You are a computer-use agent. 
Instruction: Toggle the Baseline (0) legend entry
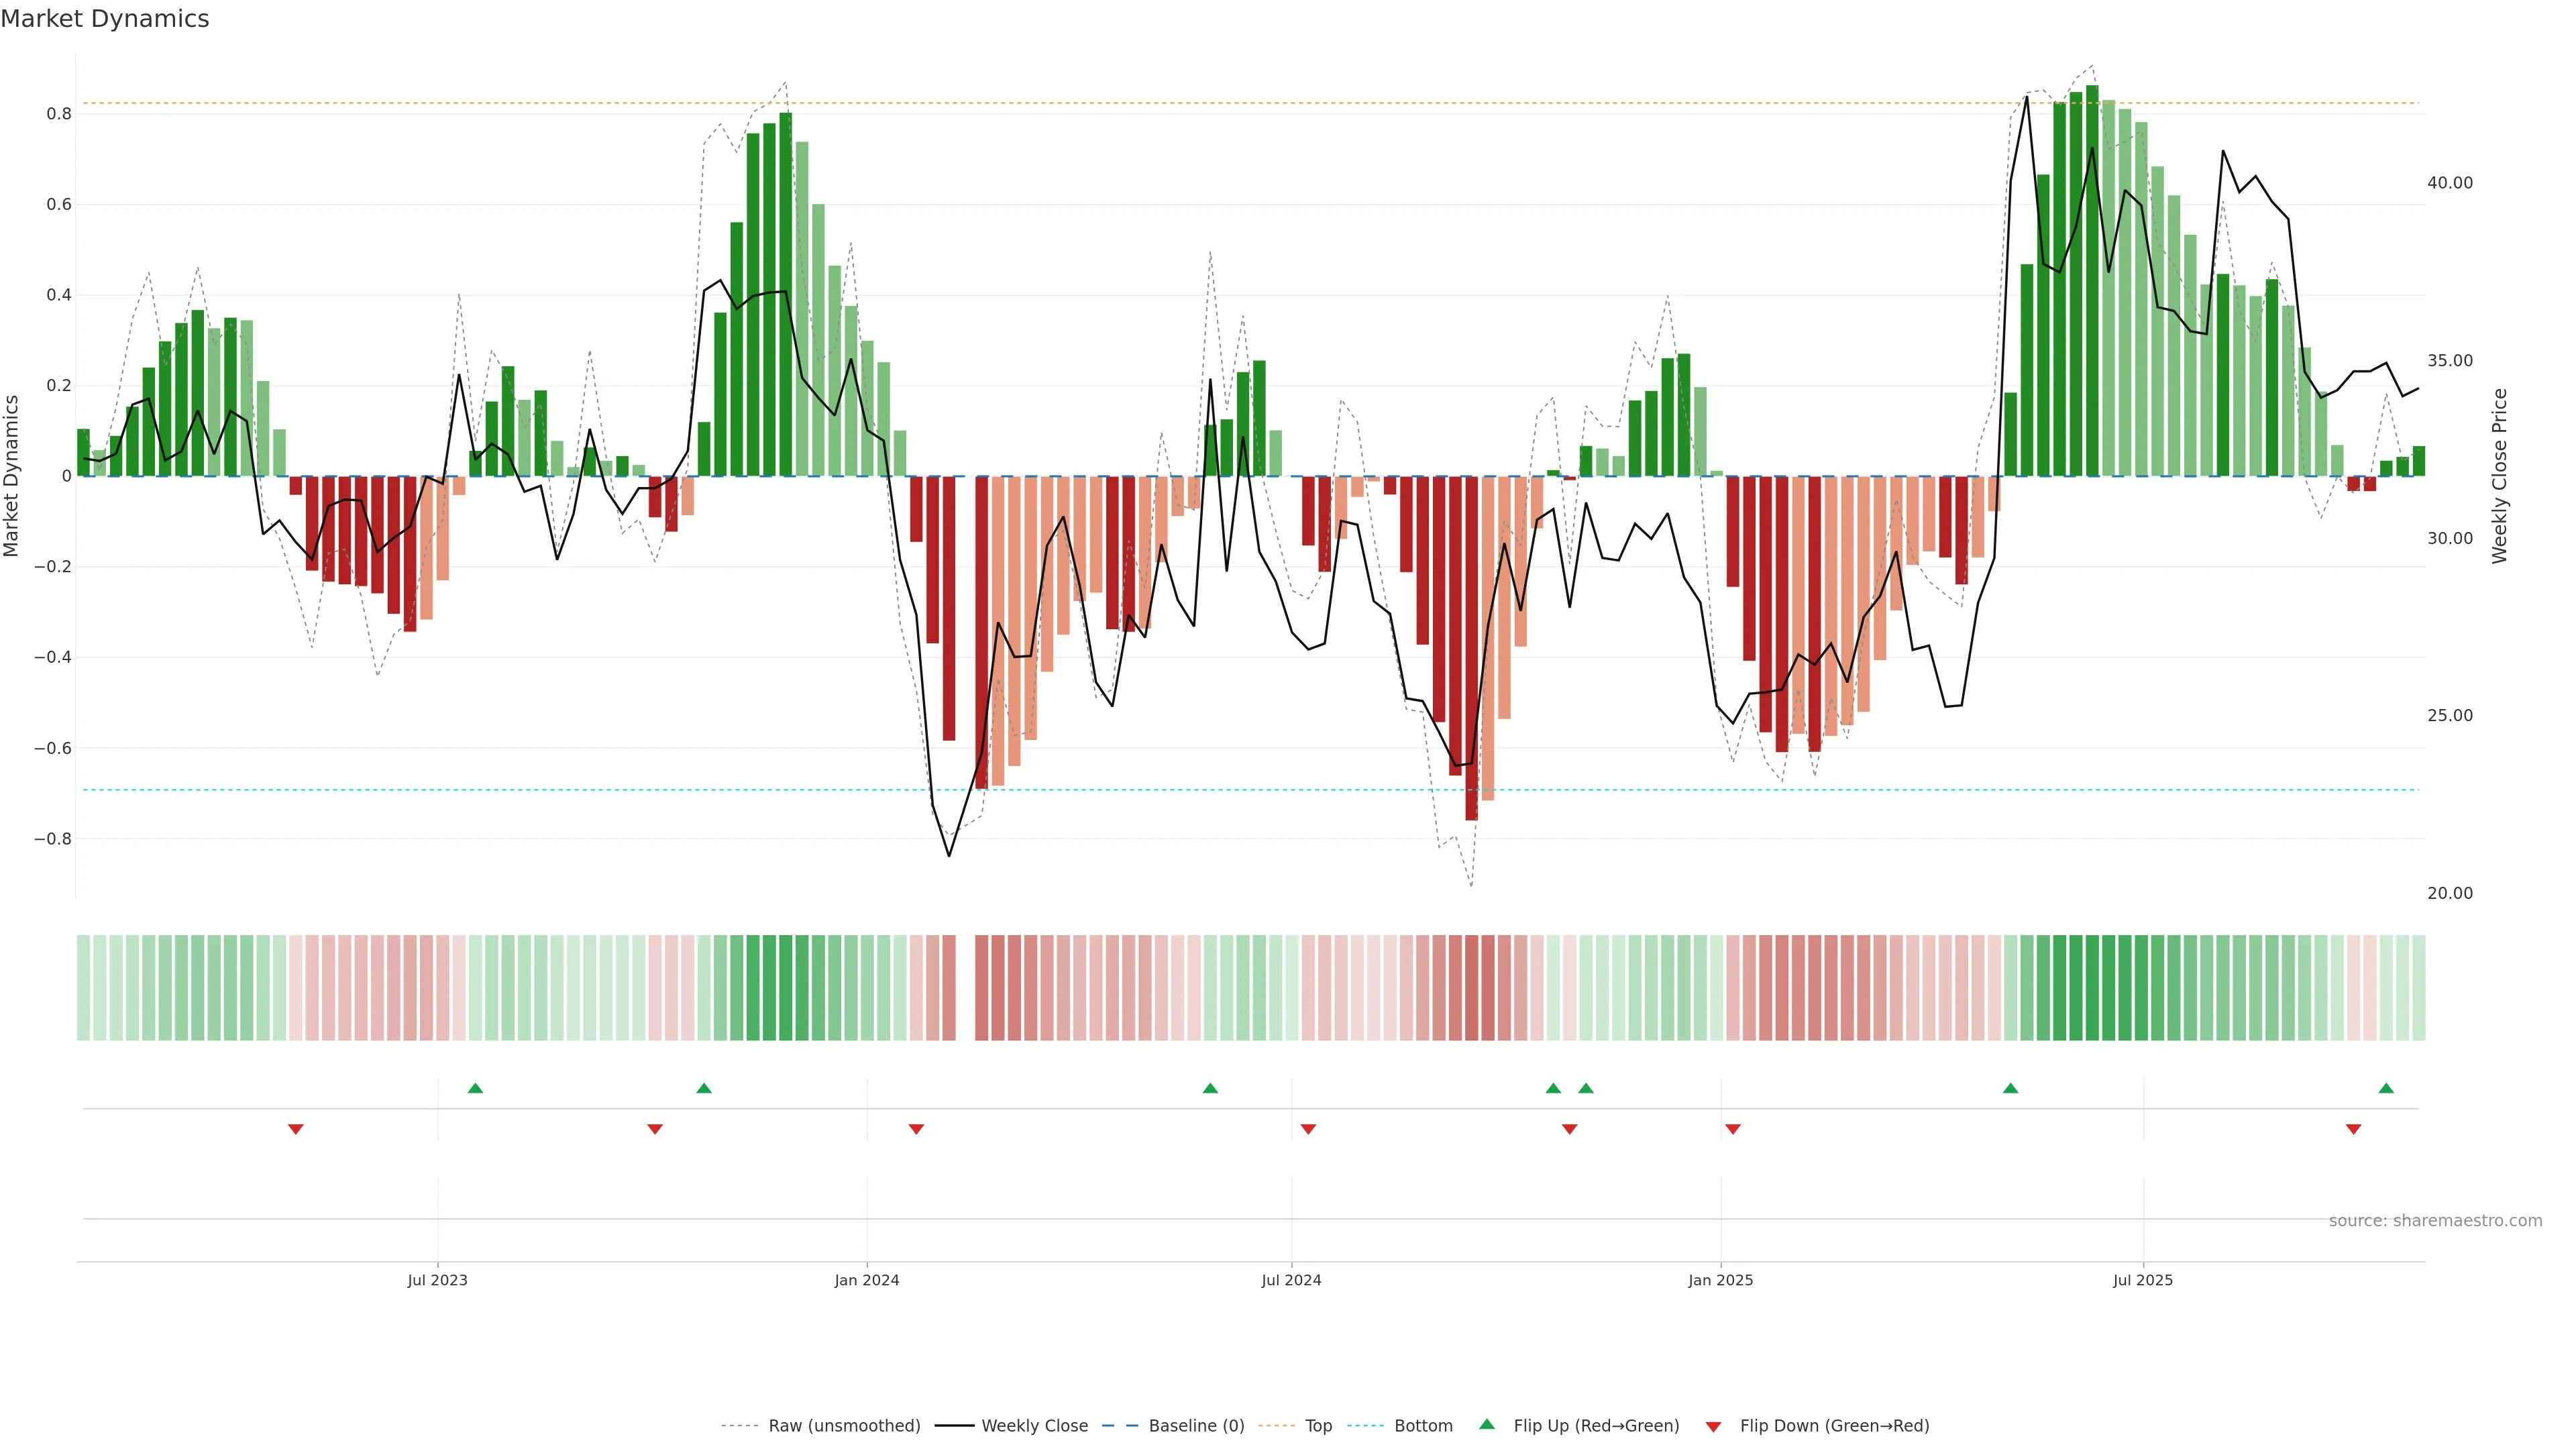pyautogui.click(x=1196, y=1426)
